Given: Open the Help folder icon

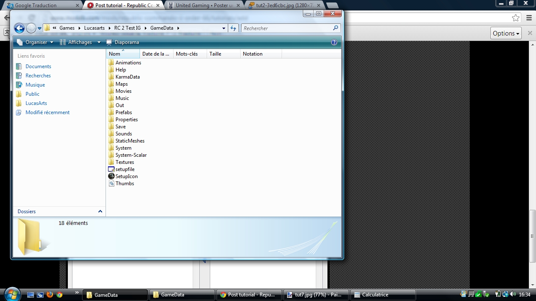Looking at the screenshot, I should tap(111, 70).
